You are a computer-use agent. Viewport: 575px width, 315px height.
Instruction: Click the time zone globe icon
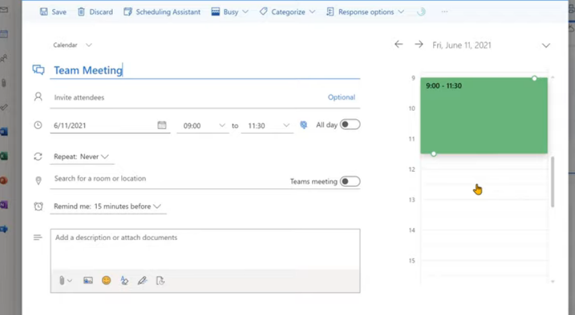[x=303, y=125]
